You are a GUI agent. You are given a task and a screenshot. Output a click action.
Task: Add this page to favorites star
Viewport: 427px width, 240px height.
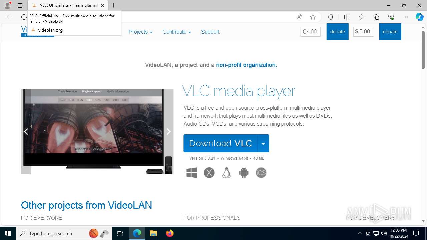[313, 17]
